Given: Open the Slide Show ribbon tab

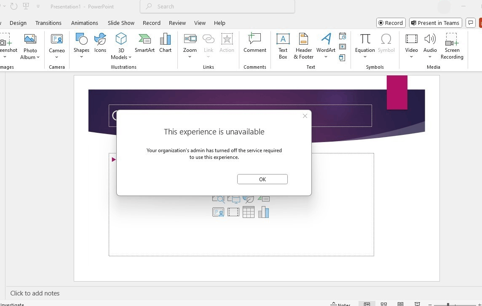Looking at the screenshot, I should click(121, 23).
